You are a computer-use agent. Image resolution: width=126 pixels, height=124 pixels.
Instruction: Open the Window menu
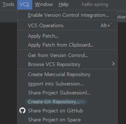pos(44,5)
